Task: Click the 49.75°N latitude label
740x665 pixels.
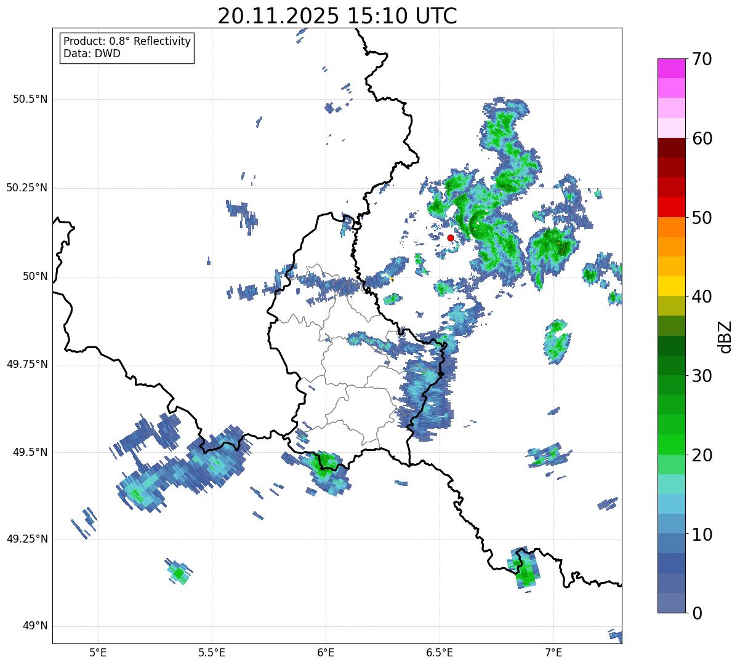Action: [x=26, y=364]
